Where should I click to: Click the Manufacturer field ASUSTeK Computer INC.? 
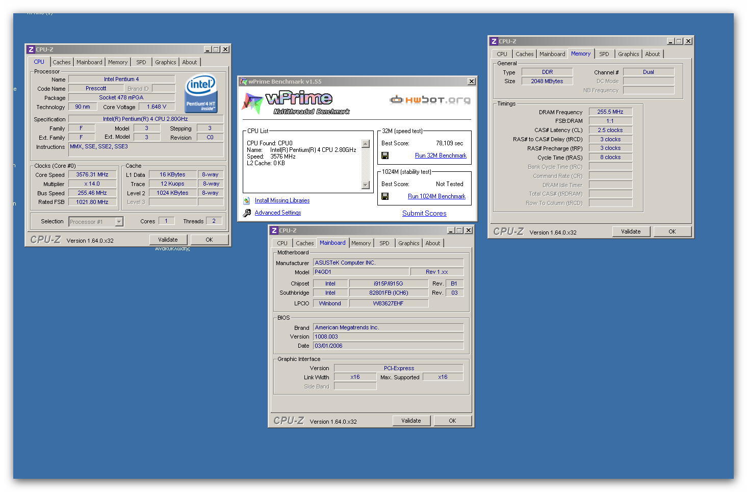(x=389, y=263)
